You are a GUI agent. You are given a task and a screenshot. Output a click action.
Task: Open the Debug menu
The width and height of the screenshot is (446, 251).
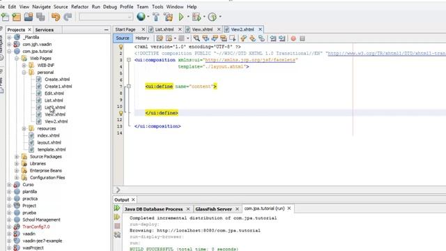(x=110, y=6)
